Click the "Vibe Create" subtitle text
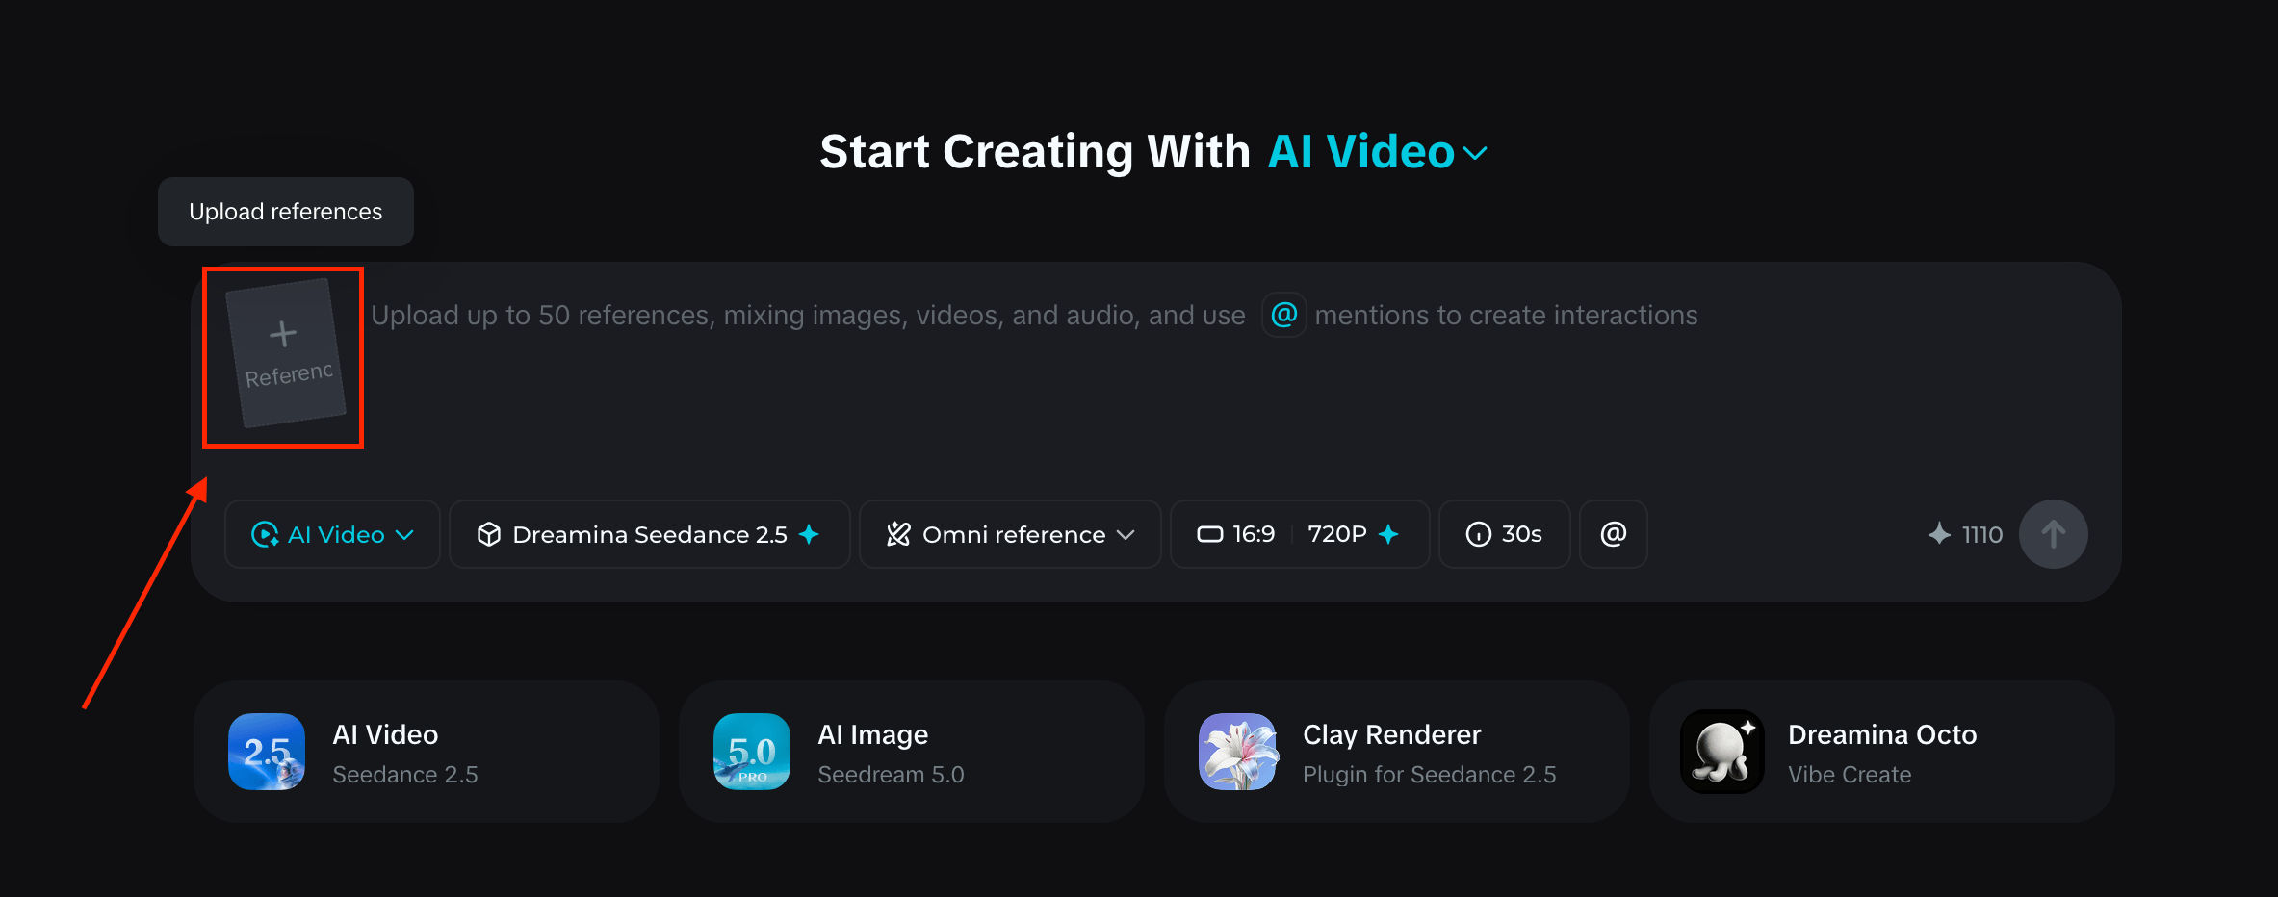Screen dimensions: 2278x897 [1850, 775]
